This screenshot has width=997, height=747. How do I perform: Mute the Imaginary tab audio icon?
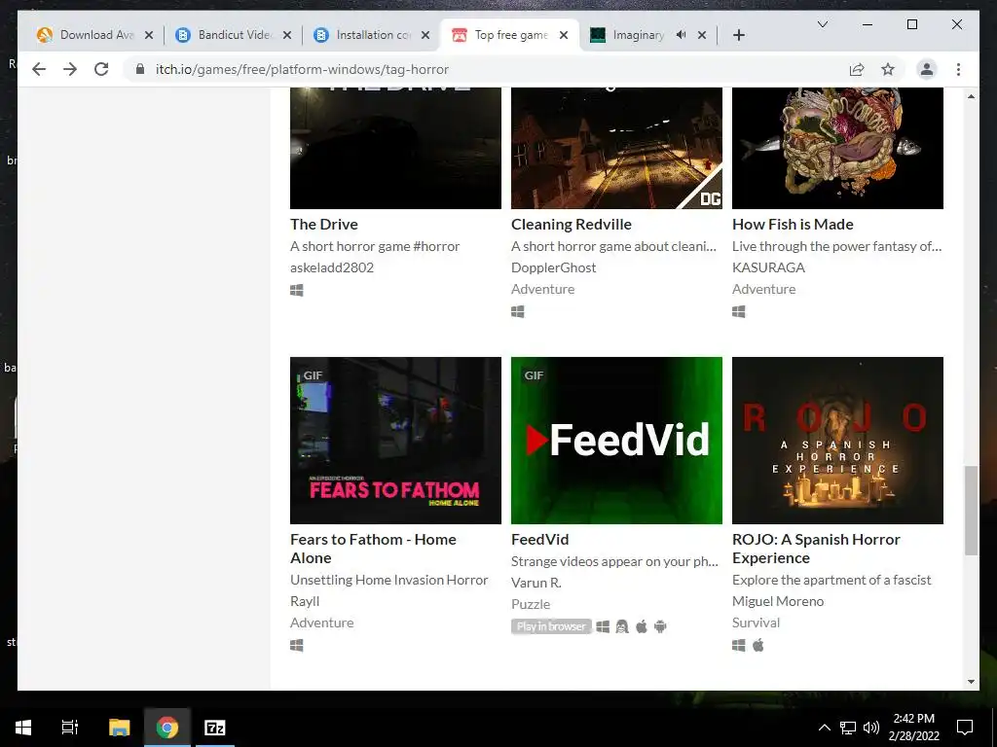681,35
